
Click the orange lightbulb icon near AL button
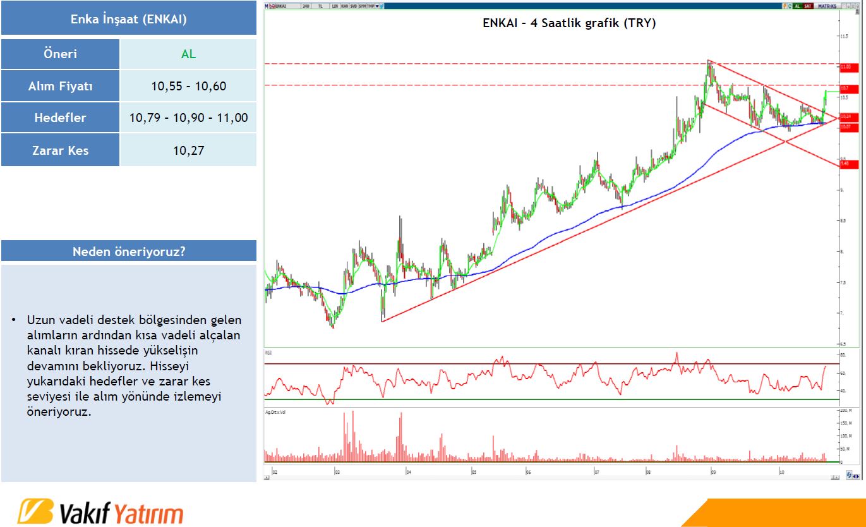pos(785,6)
